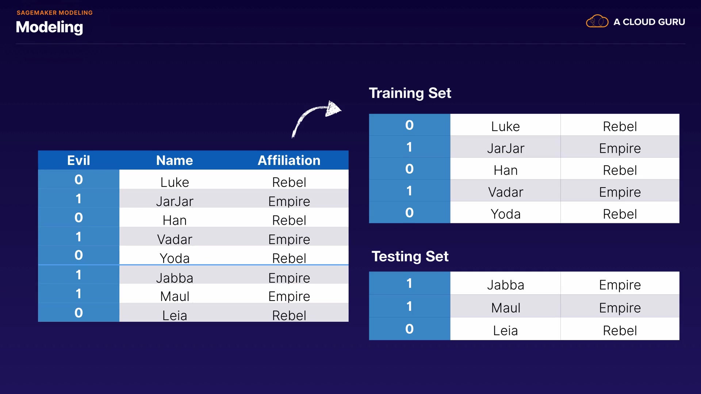
Task: Click Luke's name in the Training Set table
Action: [x=505, y=126]
